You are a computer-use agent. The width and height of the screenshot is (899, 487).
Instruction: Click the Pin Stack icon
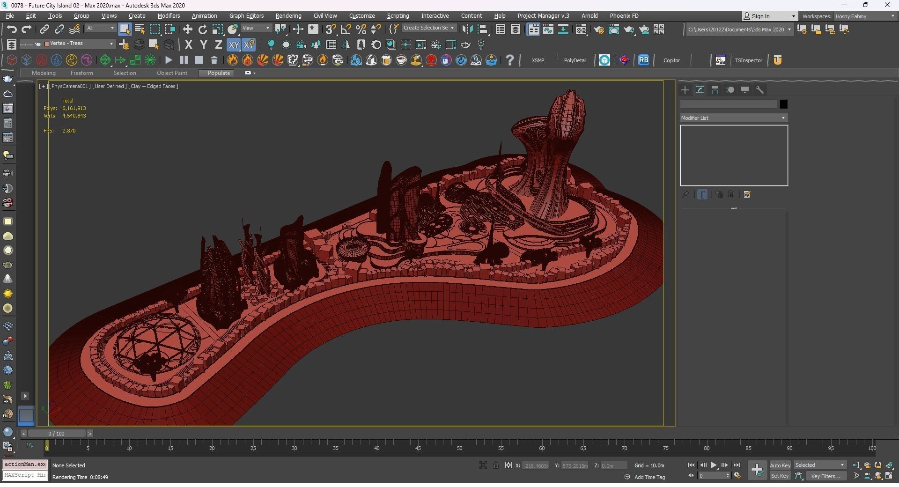[x=685, y=194]
